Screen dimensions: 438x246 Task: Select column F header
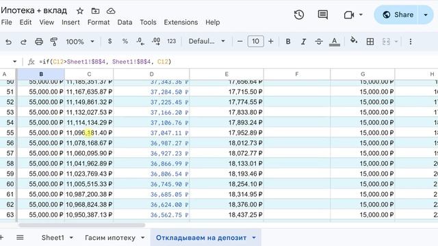coord(296,74)
